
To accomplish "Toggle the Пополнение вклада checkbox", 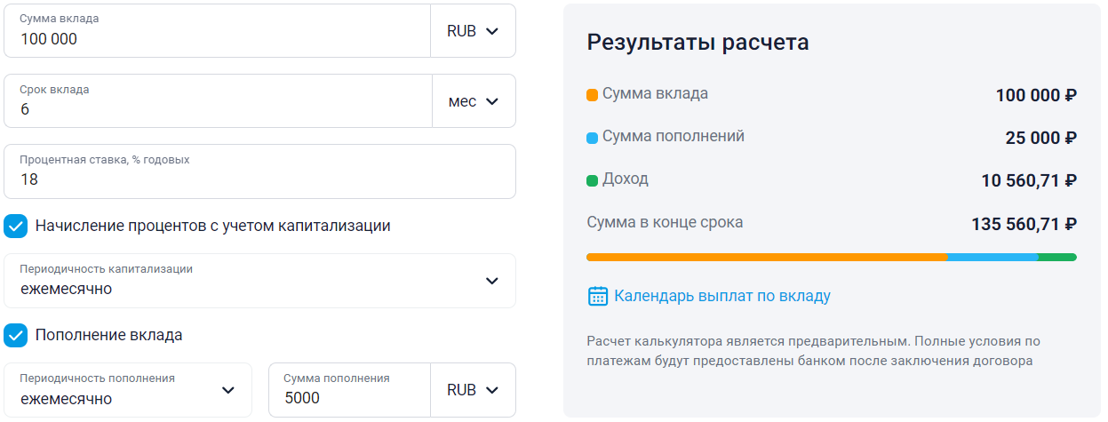I will [16, 336].
